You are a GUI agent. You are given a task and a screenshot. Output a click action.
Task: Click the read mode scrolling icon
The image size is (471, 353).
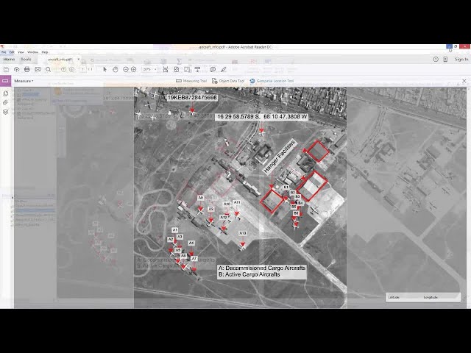click(197, 70)
